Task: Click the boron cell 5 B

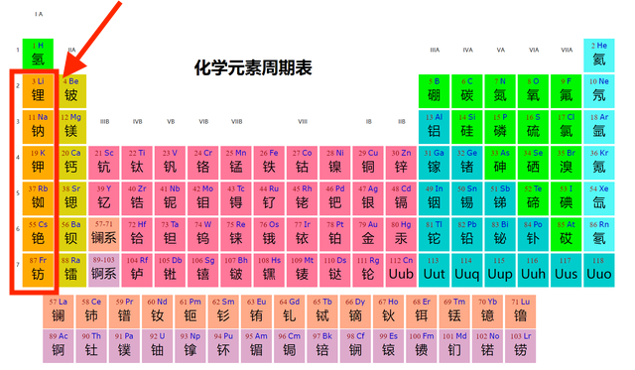Action: point(434,91)
